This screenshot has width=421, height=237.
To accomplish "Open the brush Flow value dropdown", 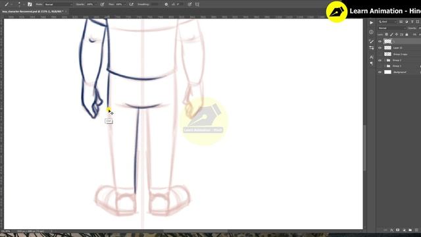I will [120, 5].
